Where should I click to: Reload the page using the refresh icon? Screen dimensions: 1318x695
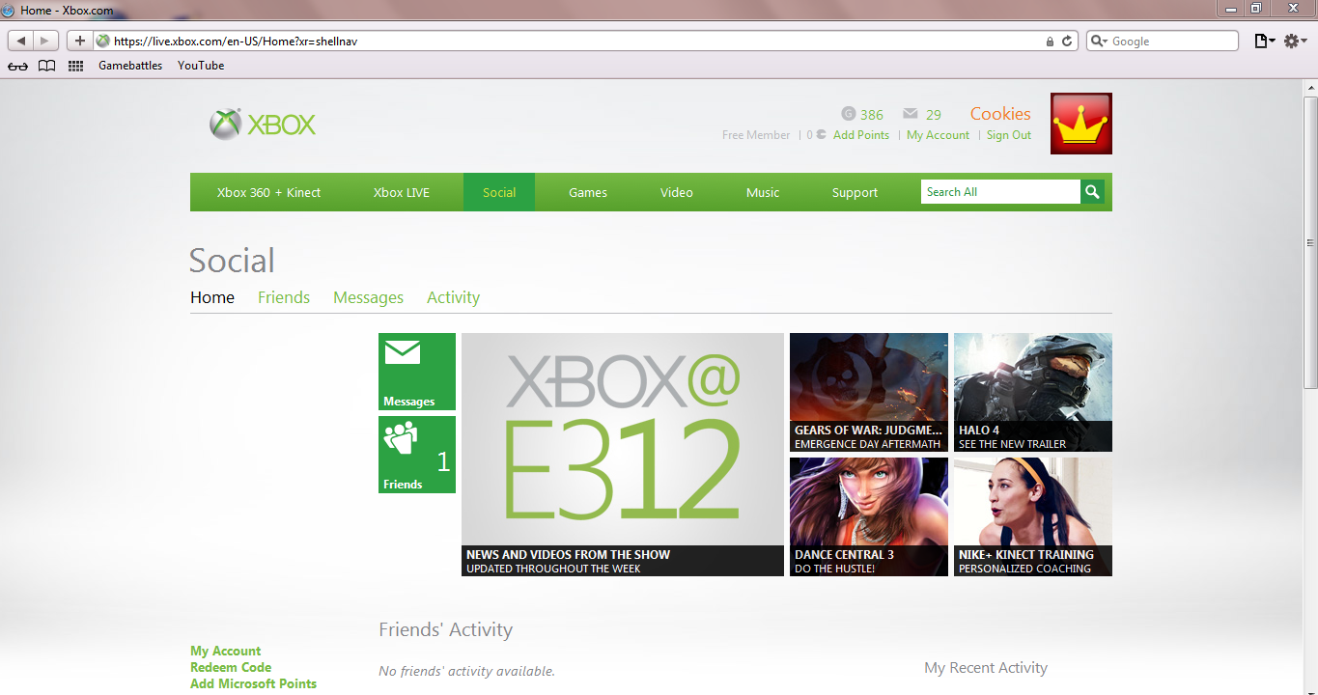[x=1067, y=42]
